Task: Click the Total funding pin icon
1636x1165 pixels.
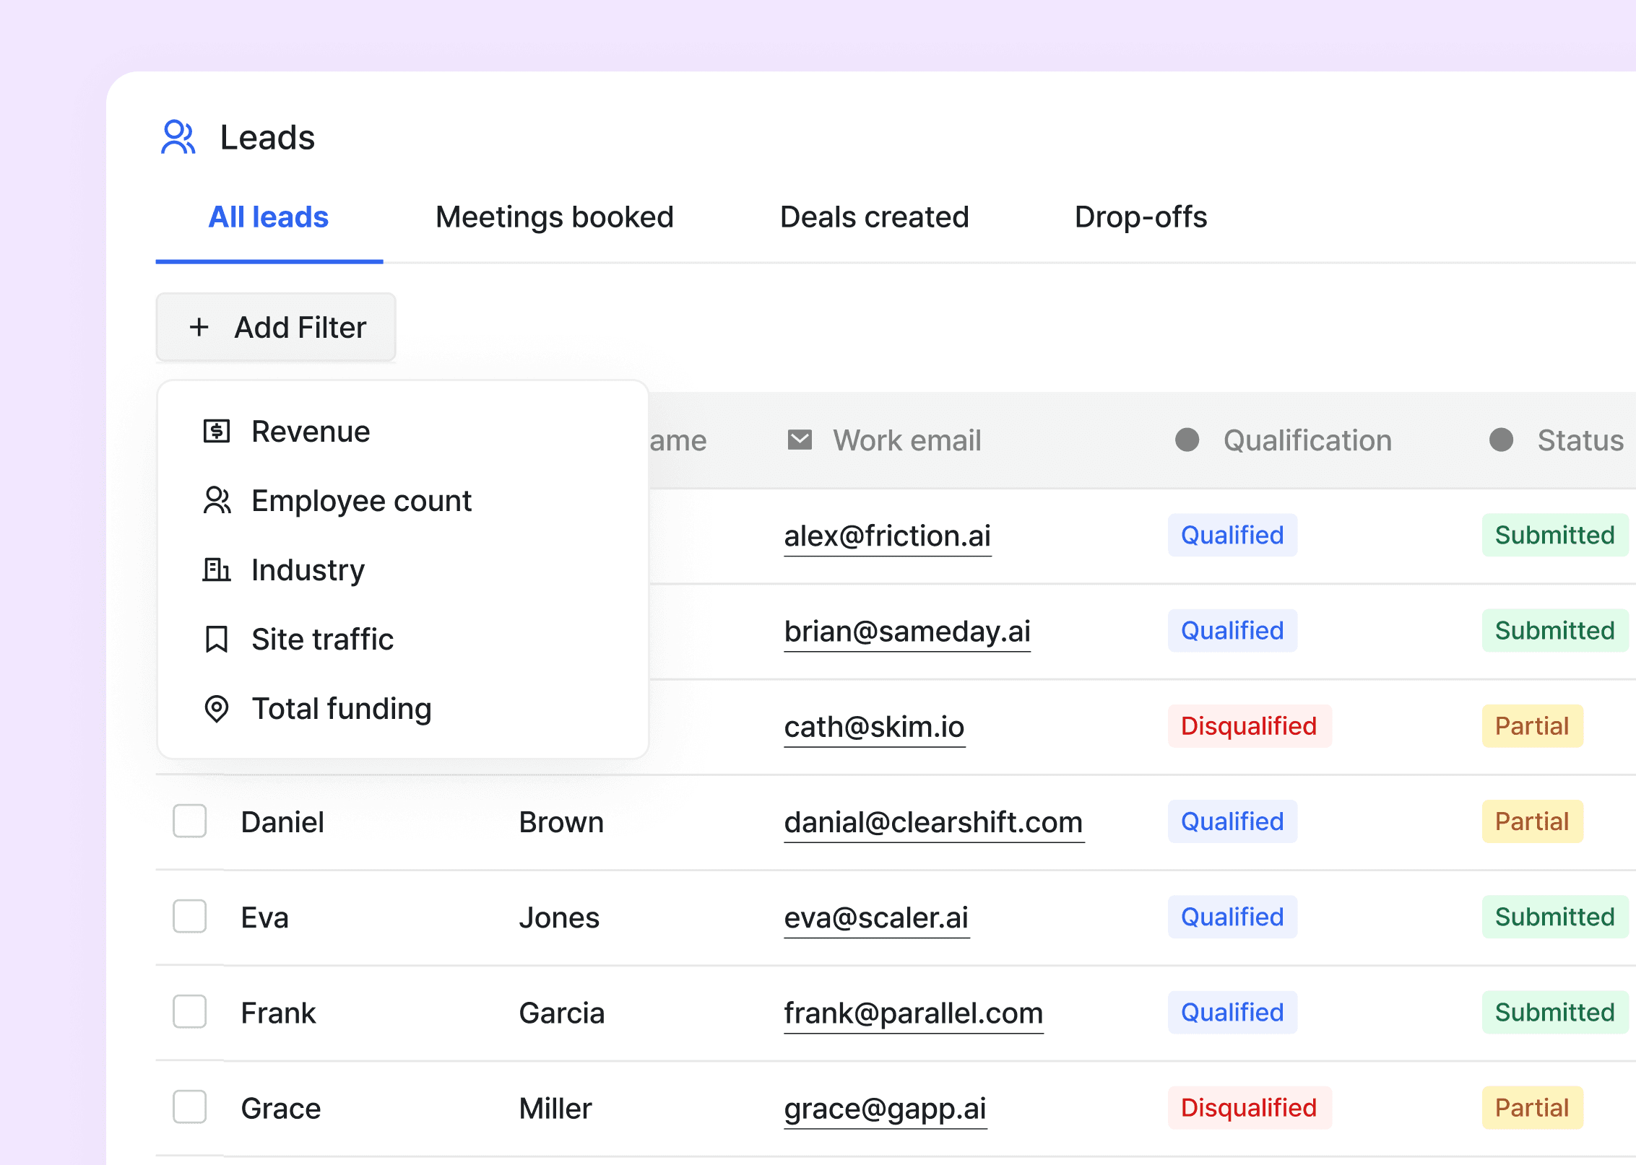Action: tap(216, 709)
